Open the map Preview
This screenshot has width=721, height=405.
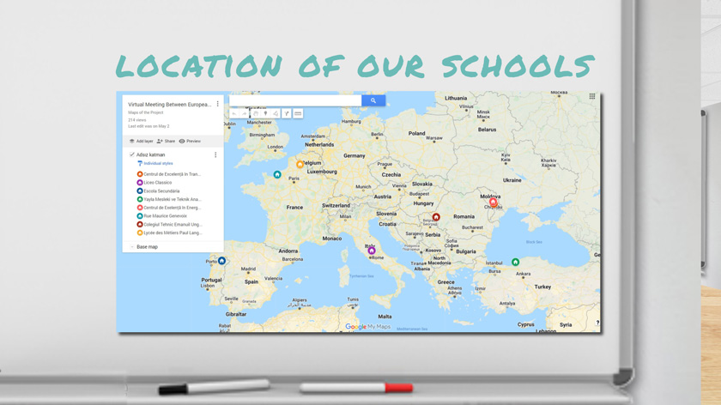[x=190, y=142]
